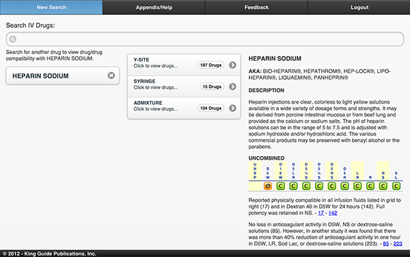The height and width of the screenshot is (257, 410).
Task: Expand the ADMIXTURE compatibility row
Action: click(x=184, y=108)
